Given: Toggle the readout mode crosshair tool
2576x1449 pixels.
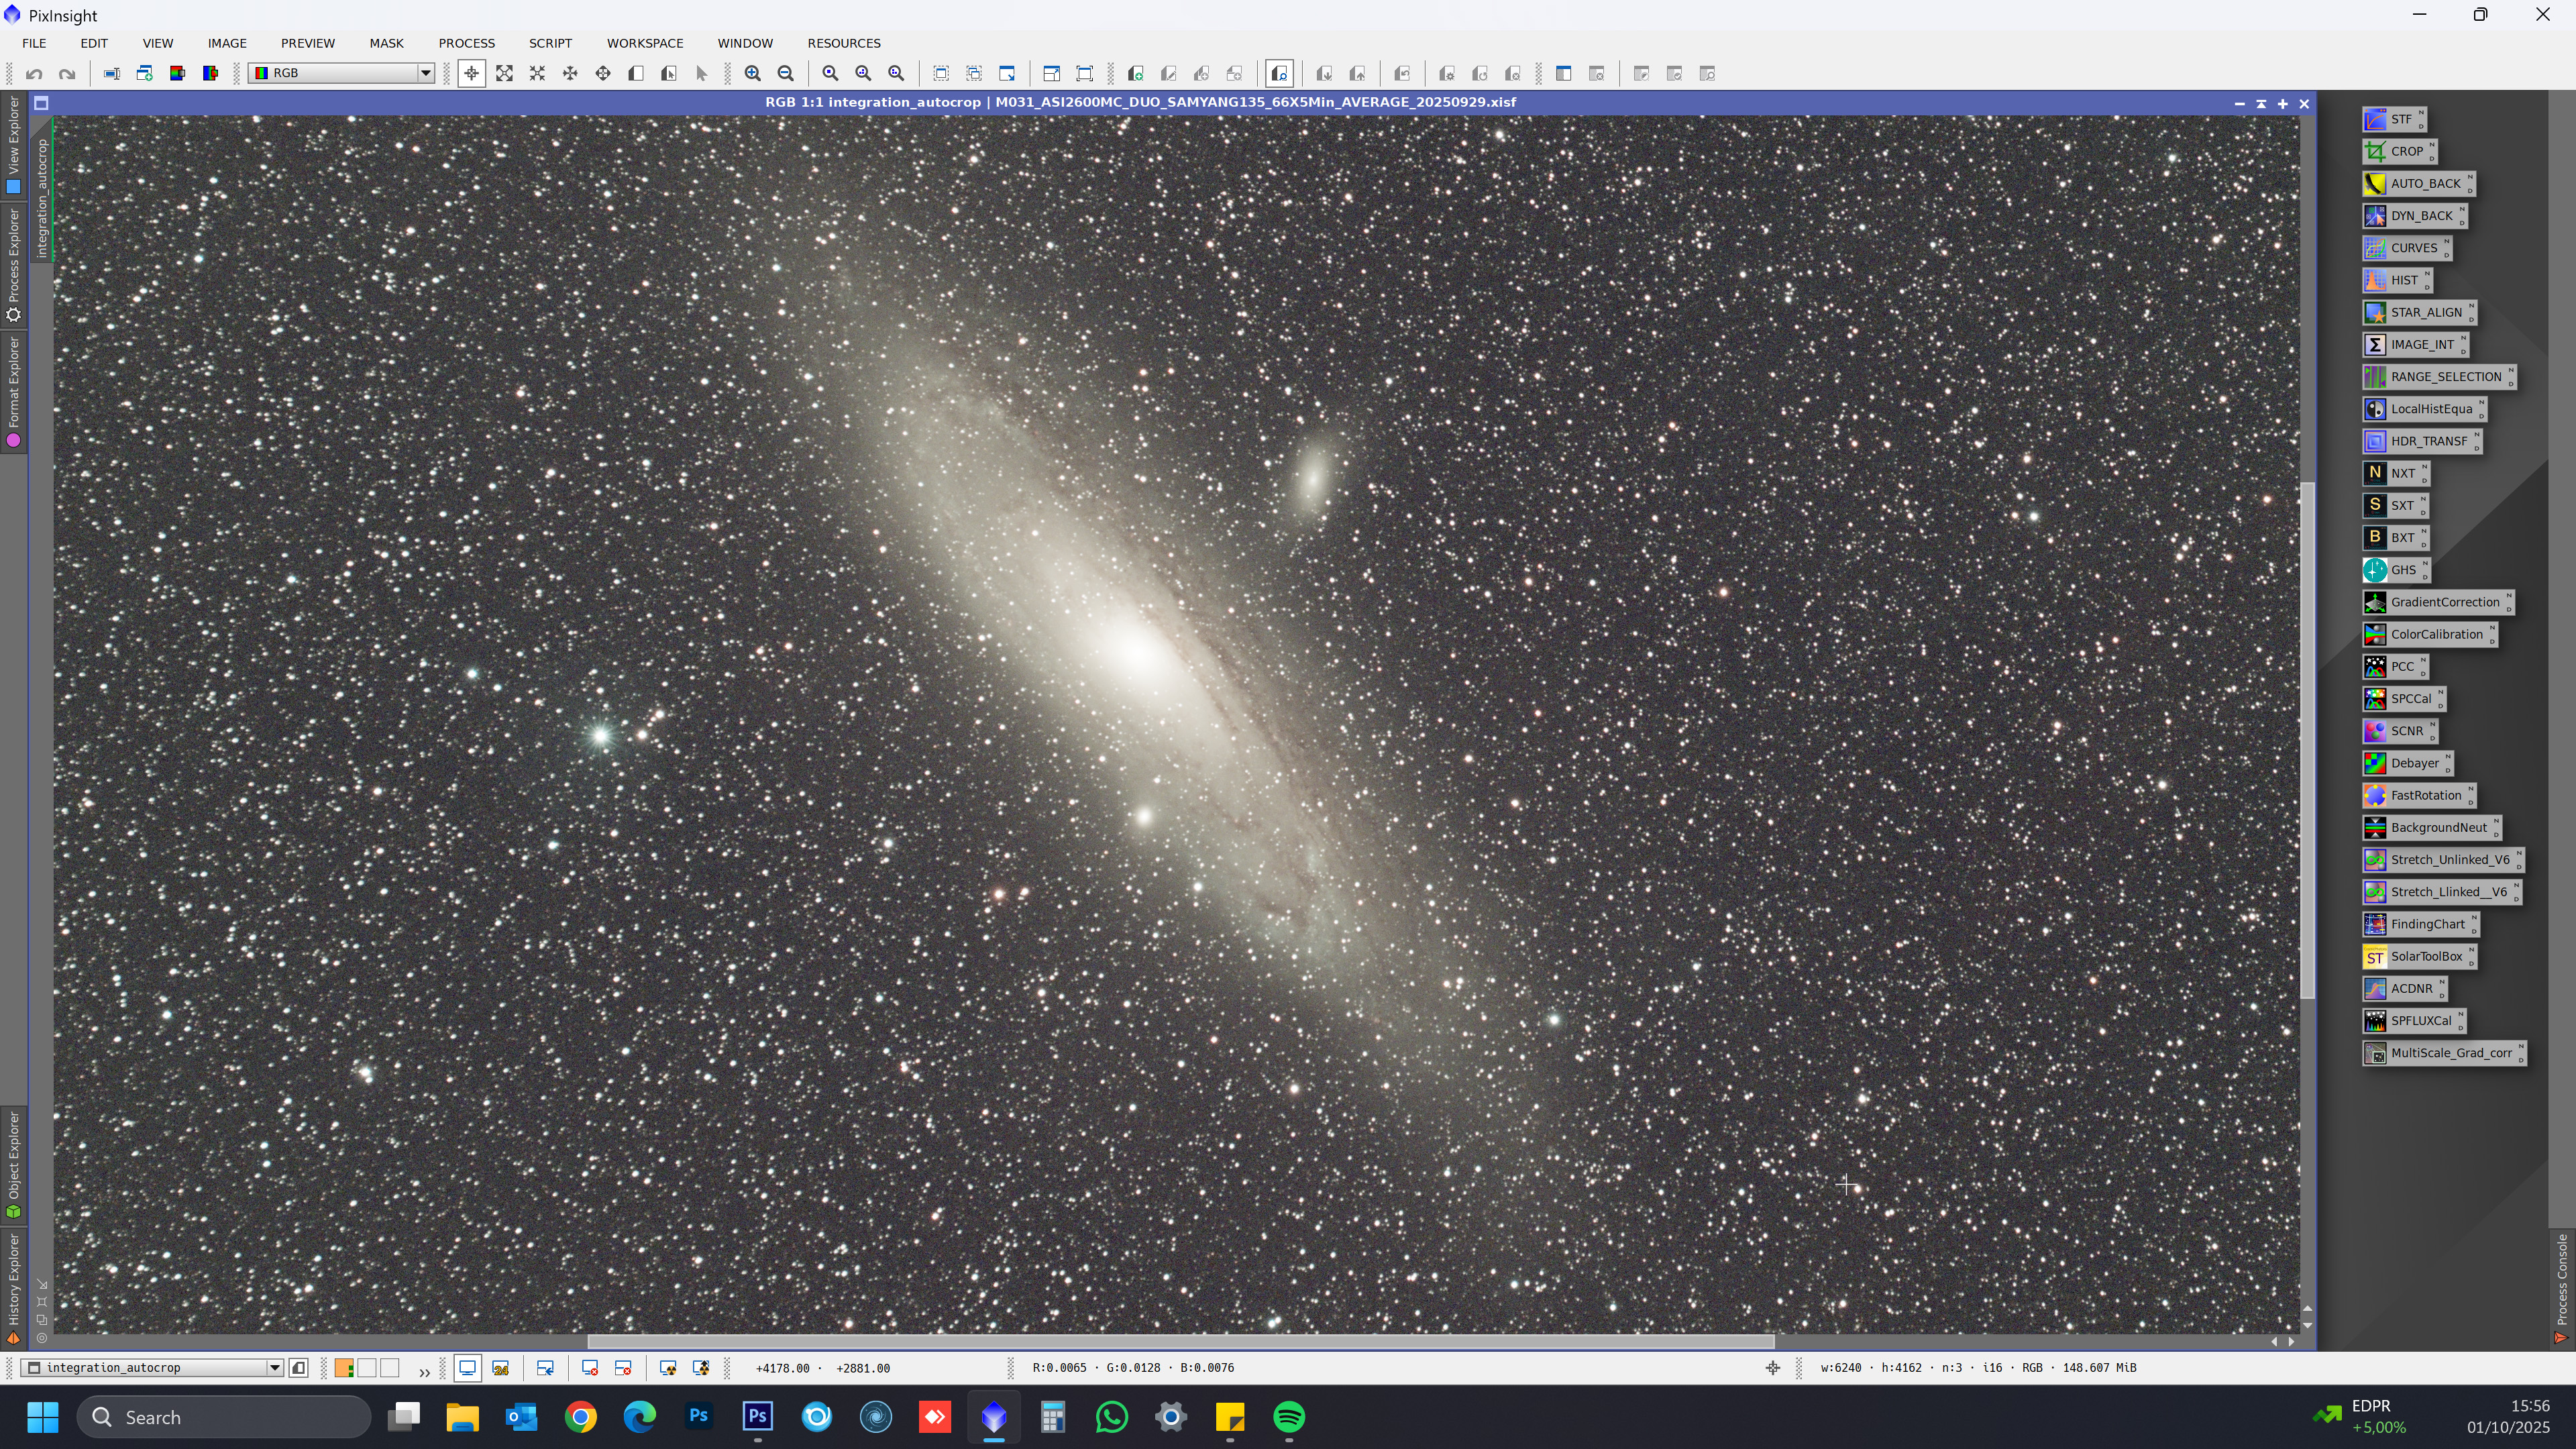Looking at the screenshot, I should pos(471,74).
